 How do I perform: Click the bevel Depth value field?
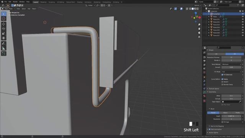tap(231, 116)
